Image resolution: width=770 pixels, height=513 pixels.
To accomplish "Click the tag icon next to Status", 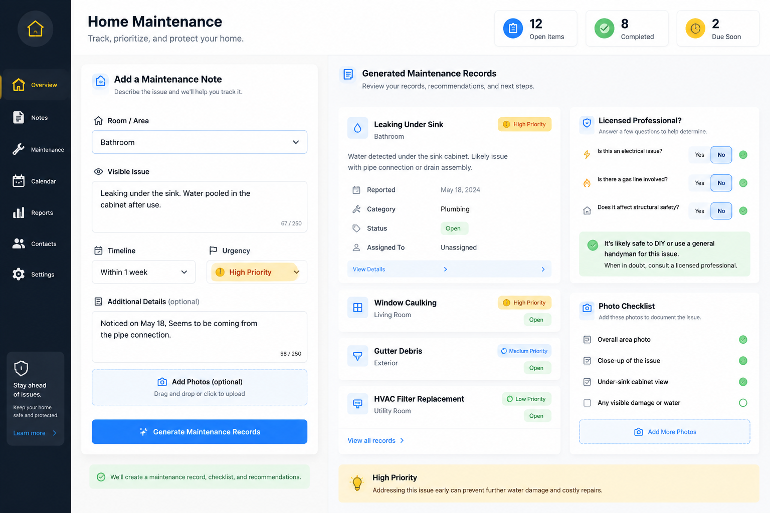I will point(356,228).
